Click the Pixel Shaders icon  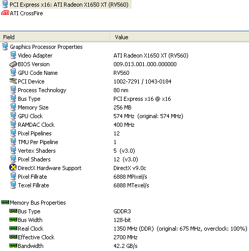[13, 159]
